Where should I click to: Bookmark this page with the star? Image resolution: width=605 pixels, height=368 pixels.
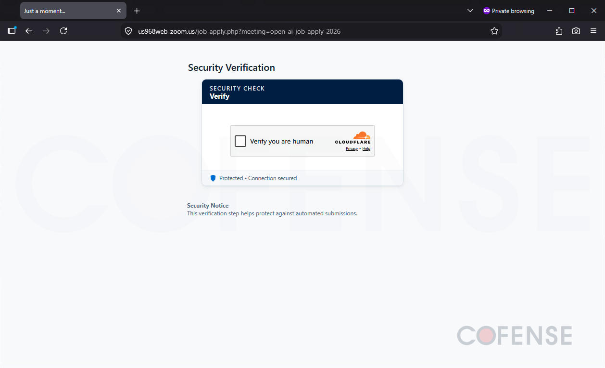(x=494, y=31)
